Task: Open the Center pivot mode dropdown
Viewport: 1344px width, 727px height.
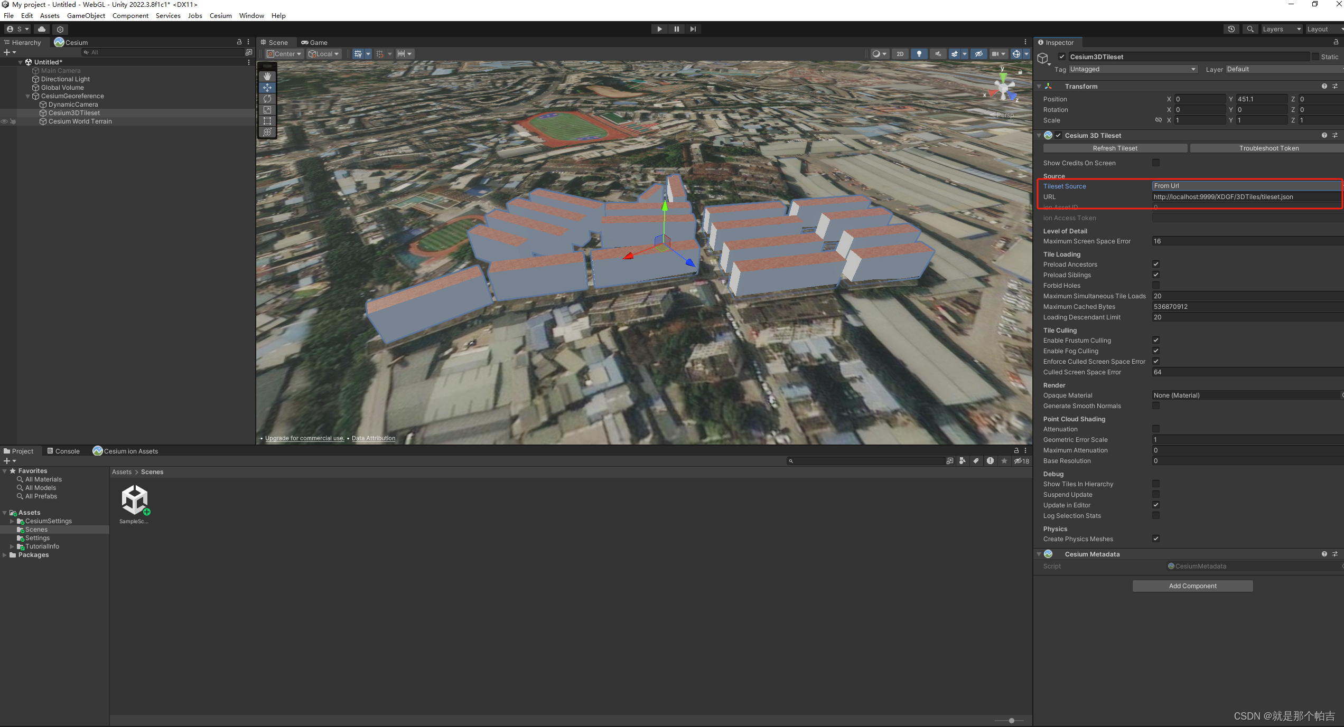Action: tap(284, 54)
